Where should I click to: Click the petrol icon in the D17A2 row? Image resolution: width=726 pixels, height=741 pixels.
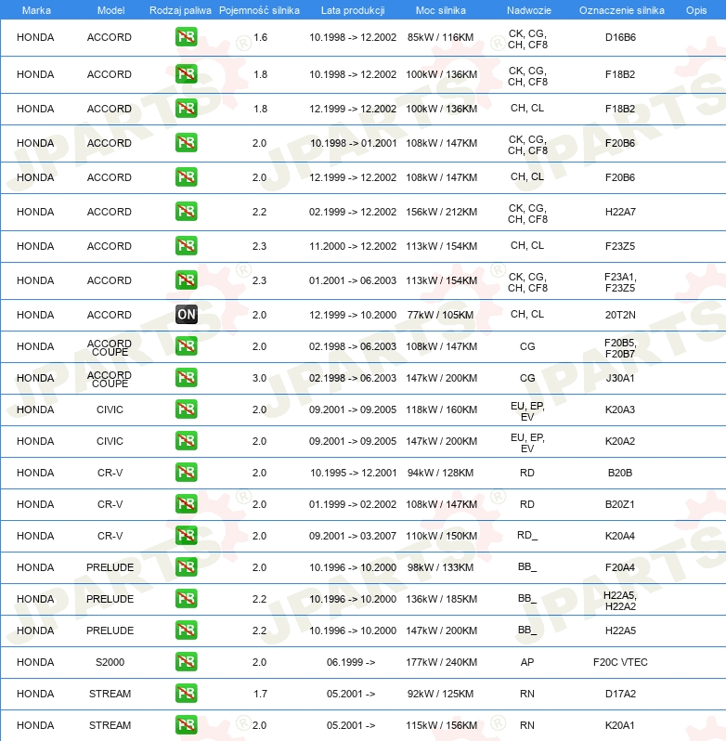[186, 694]
